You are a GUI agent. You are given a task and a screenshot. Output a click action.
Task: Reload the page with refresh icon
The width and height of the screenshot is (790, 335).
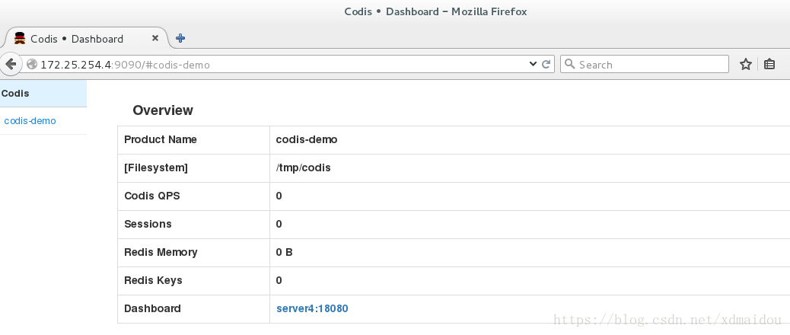click(x=546, y=64)
